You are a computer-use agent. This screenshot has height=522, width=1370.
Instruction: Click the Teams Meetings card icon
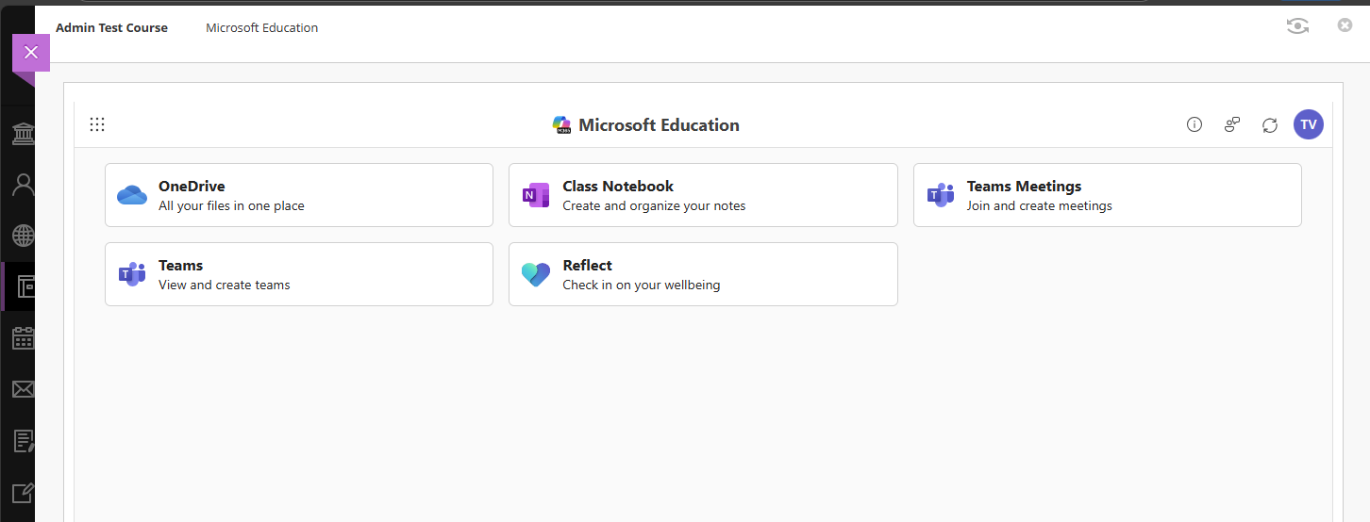click(x=941, y=195)
